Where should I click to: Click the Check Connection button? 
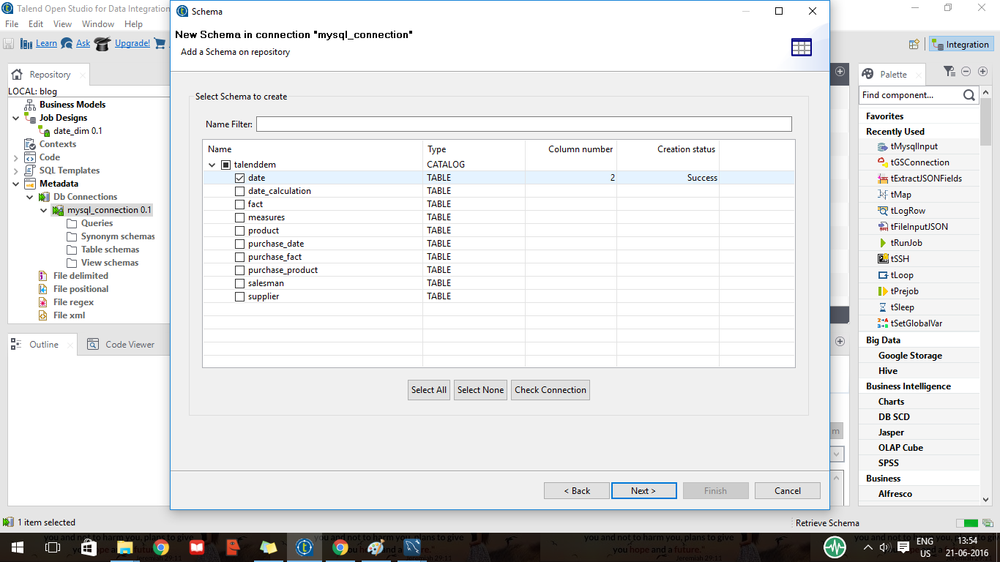[x=550, y=389]
